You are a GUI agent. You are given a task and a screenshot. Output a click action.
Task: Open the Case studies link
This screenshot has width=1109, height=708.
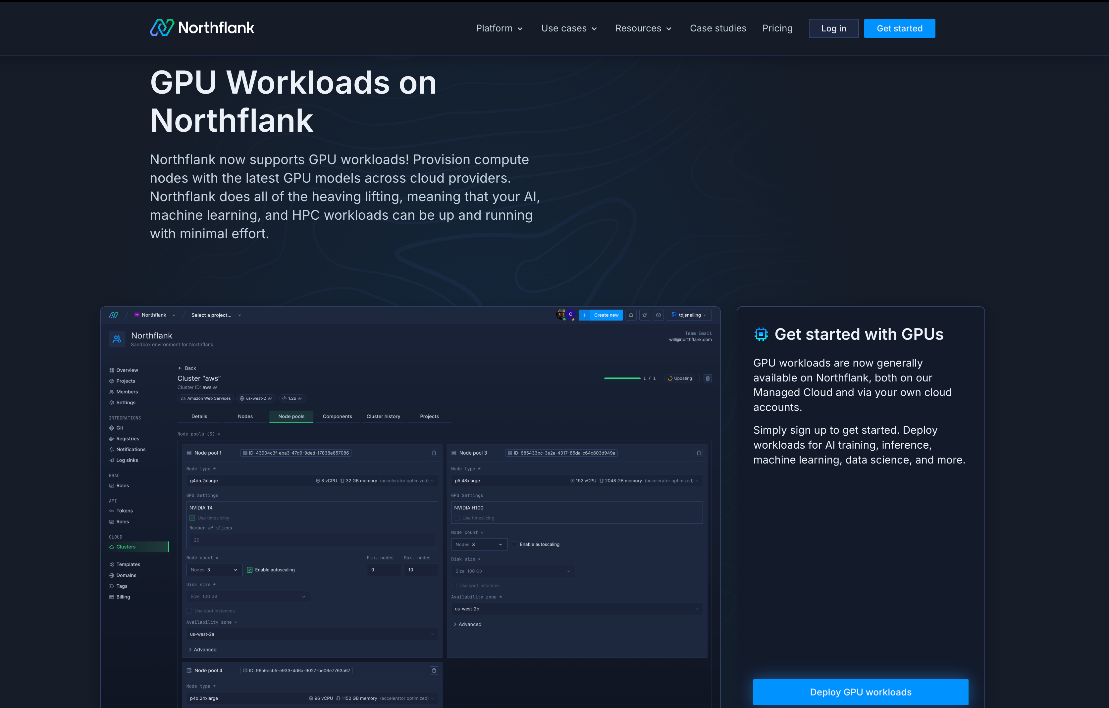pos(718,28)
